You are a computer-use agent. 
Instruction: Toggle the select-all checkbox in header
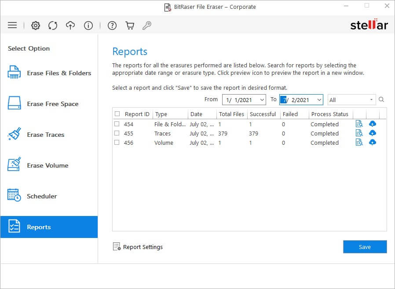(117, 114)
